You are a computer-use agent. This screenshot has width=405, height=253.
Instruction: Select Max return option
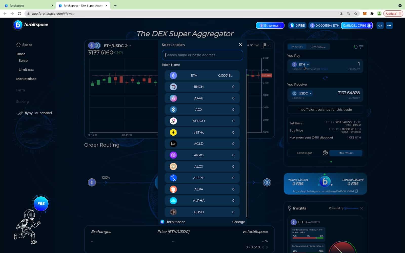tap(346, 153)
